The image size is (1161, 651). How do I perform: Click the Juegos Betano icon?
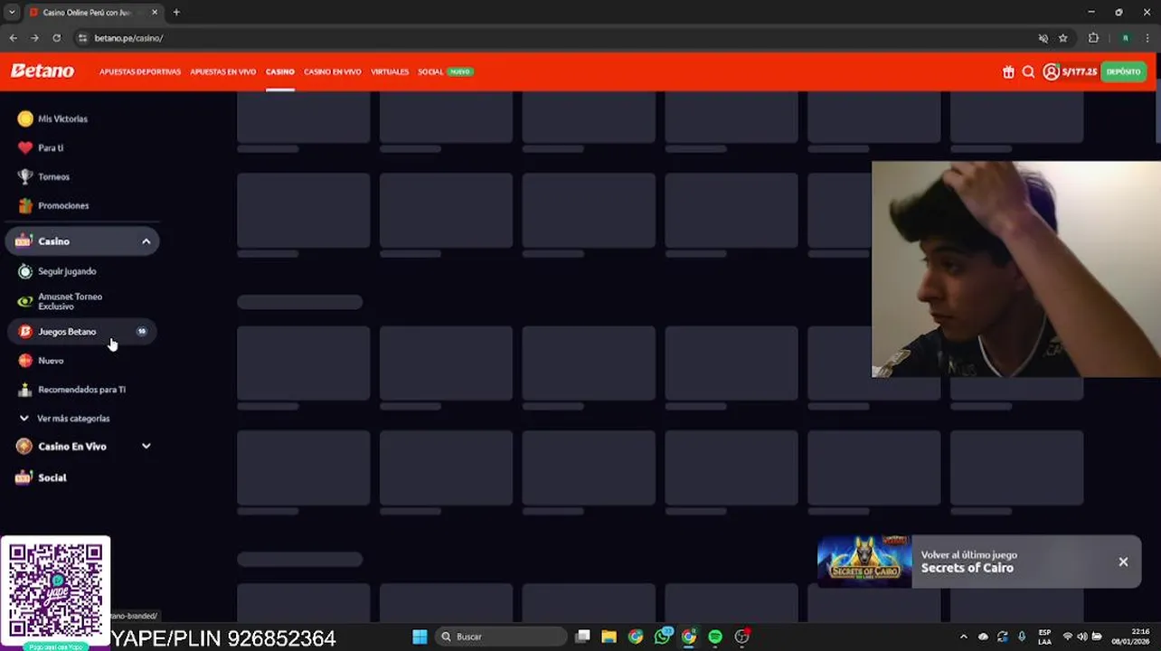(x=25, y=332)
